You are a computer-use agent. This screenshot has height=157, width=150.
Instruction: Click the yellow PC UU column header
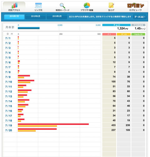(x=124, y=34)
